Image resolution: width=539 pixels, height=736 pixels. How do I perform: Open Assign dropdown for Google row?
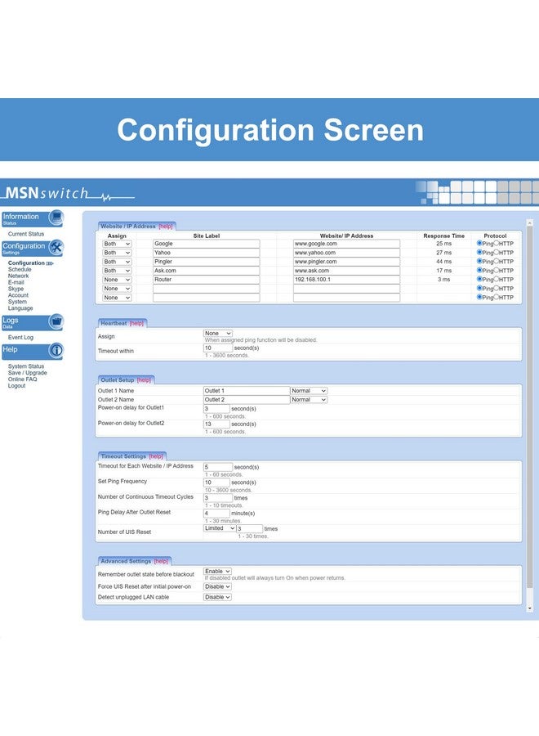[x=117, y=244]
